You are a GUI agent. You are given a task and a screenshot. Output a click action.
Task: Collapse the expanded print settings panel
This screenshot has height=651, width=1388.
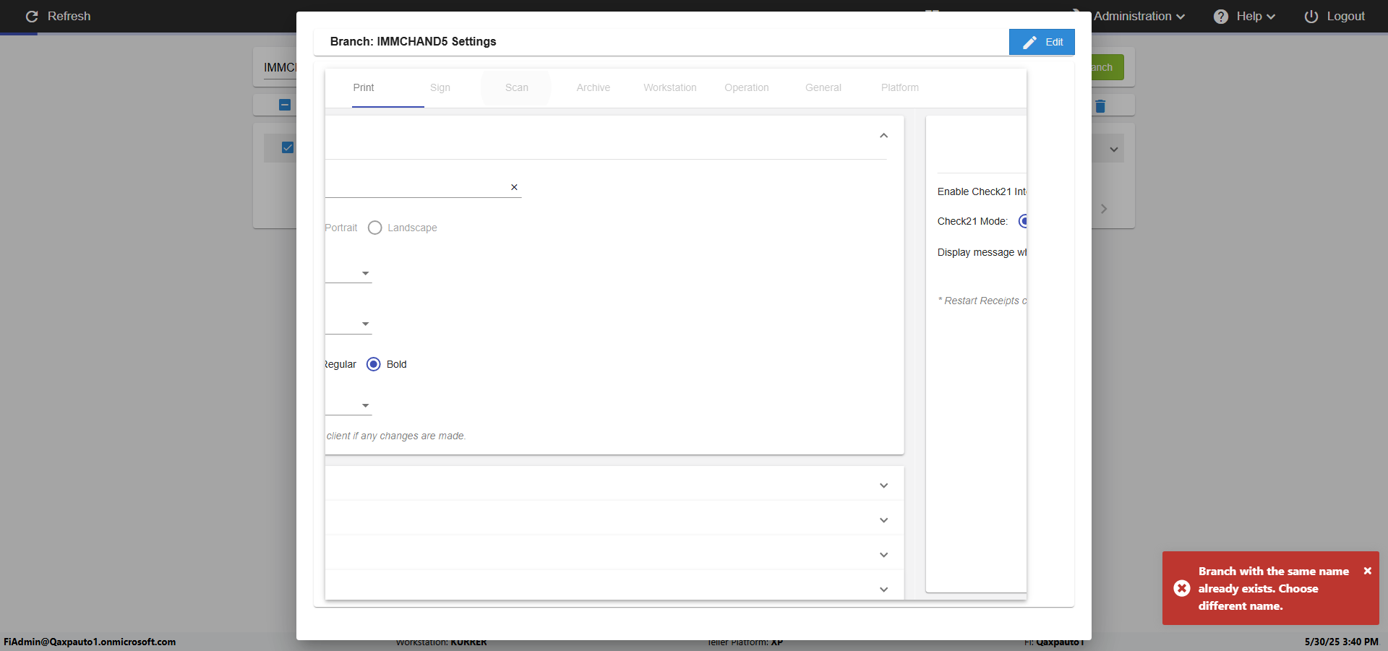tap(883, 136)
